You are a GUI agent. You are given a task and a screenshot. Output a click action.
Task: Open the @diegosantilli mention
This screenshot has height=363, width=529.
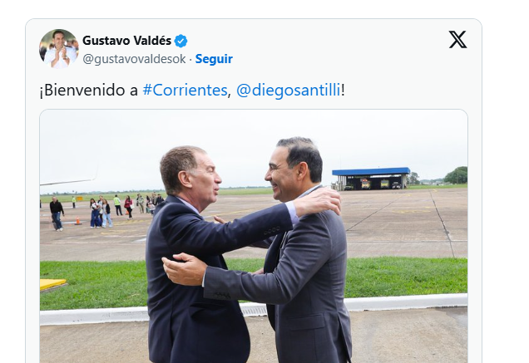click(x=289, y=90)
